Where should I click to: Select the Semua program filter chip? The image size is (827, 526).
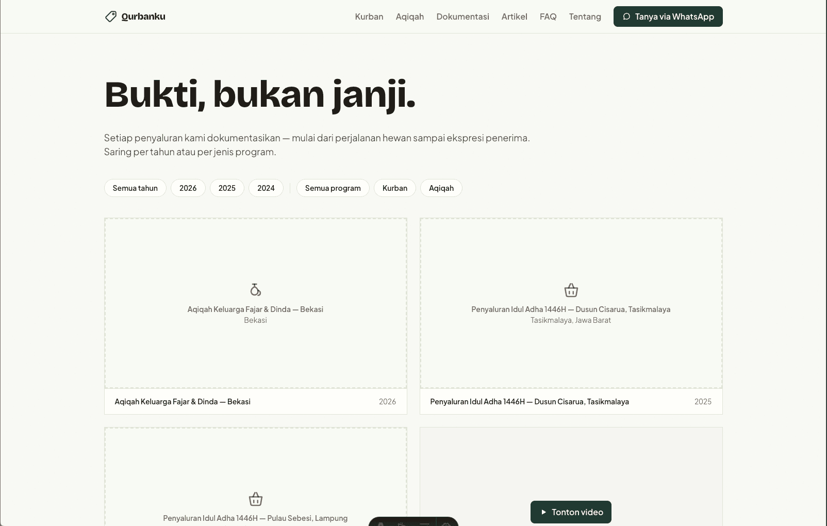coord(333,188)
